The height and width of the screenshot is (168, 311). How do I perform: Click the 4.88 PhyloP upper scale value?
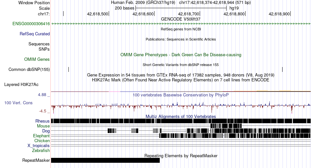[42, 95]
